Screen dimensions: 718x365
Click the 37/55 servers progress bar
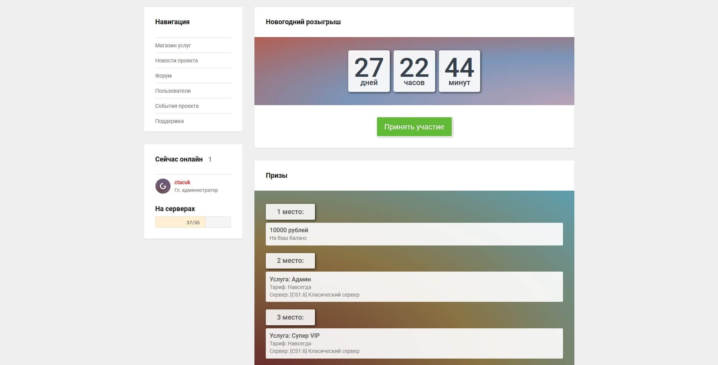click(193, 222)
